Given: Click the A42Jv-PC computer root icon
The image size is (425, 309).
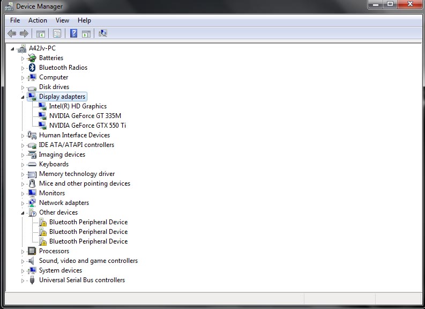Looking at the screenshot, I should pos(21,48).
